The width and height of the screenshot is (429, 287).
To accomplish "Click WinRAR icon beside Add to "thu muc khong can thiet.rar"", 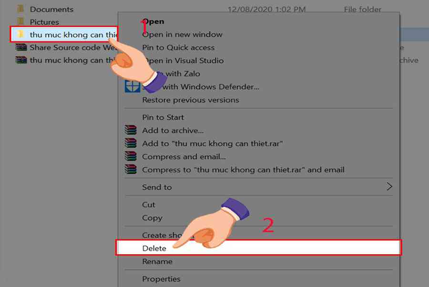I will click(x=130, y=143).
